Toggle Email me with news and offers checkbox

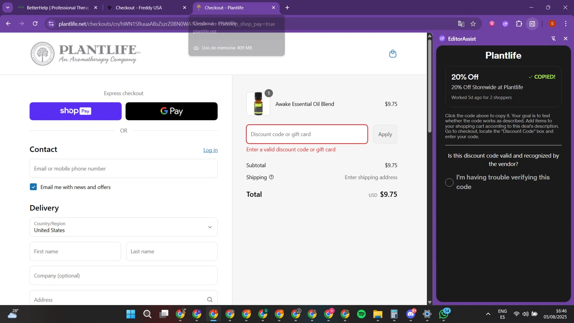pos(33,187)
